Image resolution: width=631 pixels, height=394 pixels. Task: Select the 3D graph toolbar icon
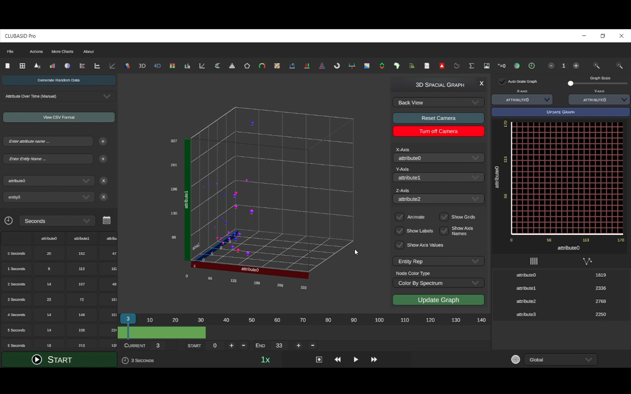[x=142, y=66]
